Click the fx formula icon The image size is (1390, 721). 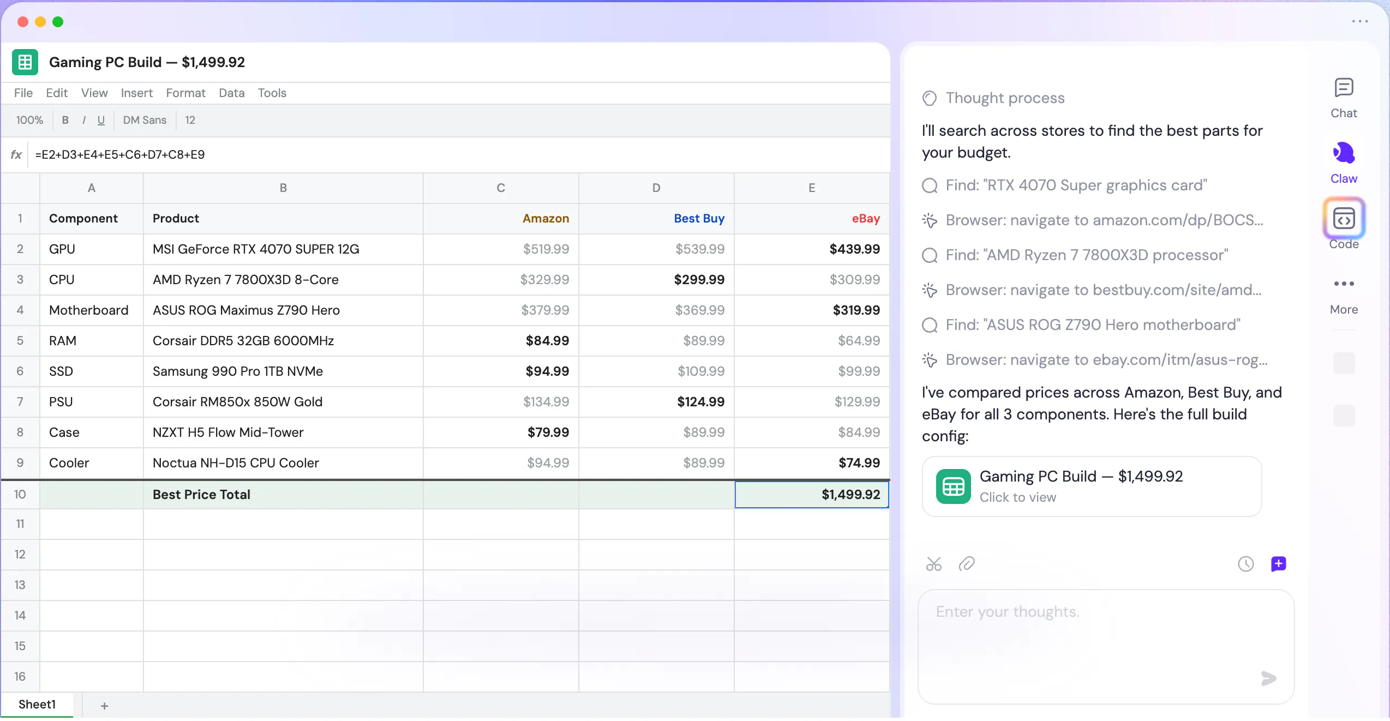16,155
